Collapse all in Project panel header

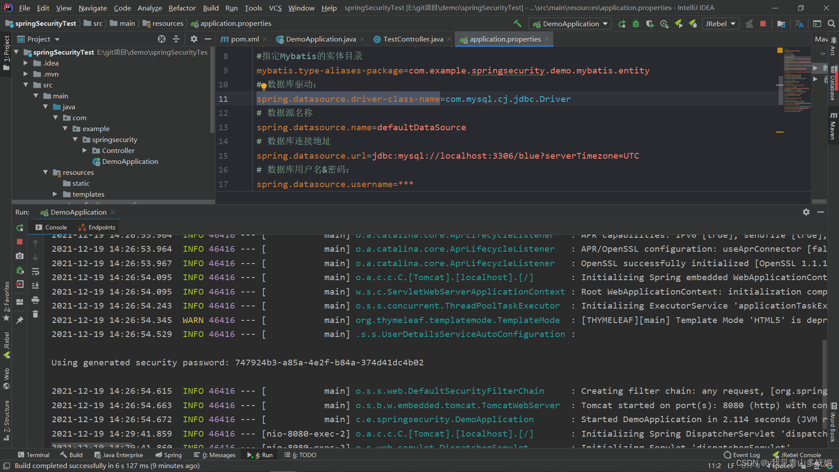tap(176, 39)
